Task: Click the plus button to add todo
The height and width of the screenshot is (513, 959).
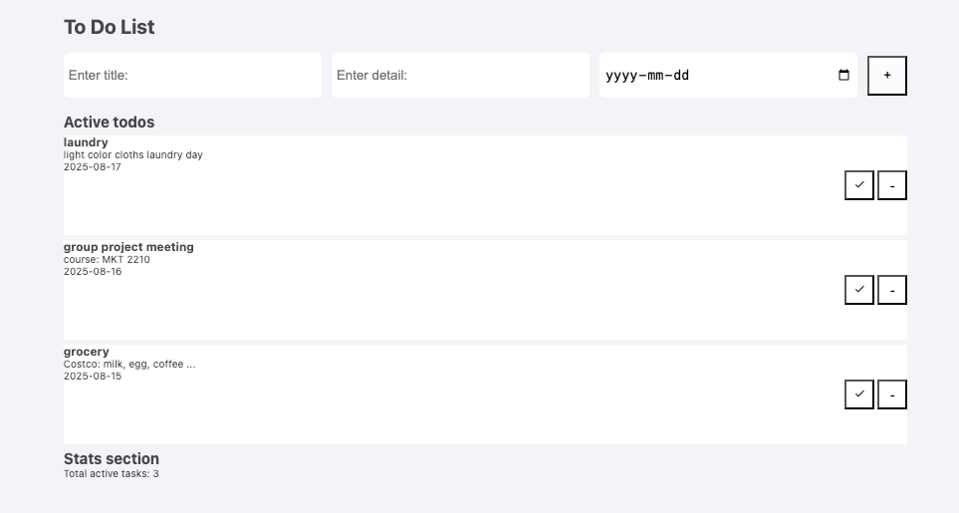Action: click(886, 76)
